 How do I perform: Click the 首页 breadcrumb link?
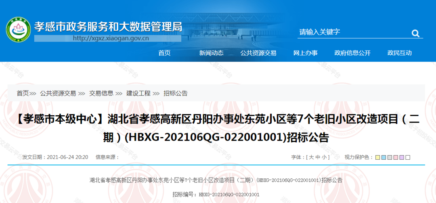[23, 93]
